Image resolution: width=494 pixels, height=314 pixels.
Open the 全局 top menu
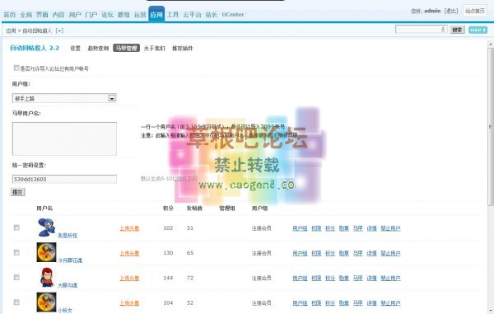pyautogui.click(x=26, y=15)
